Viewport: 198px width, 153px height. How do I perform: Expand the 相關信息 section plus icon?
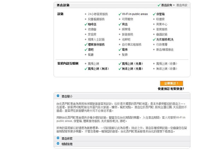point(58,143)
